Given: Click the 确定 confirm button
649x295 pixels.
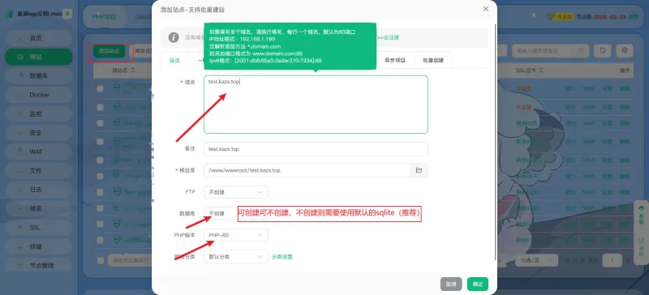Looking at the screenshot, I should tap(478, 284).
